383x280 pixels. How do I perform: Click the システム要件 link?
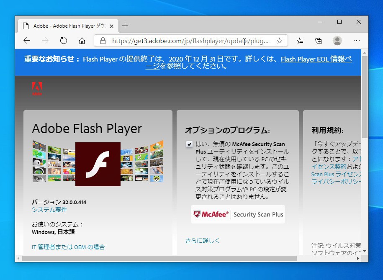tap(49, 210)
